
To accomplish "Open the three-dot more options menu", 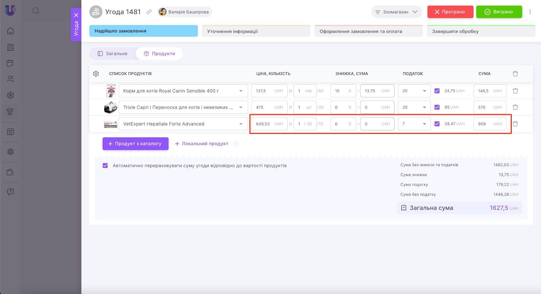I will (x=530, y=12).
